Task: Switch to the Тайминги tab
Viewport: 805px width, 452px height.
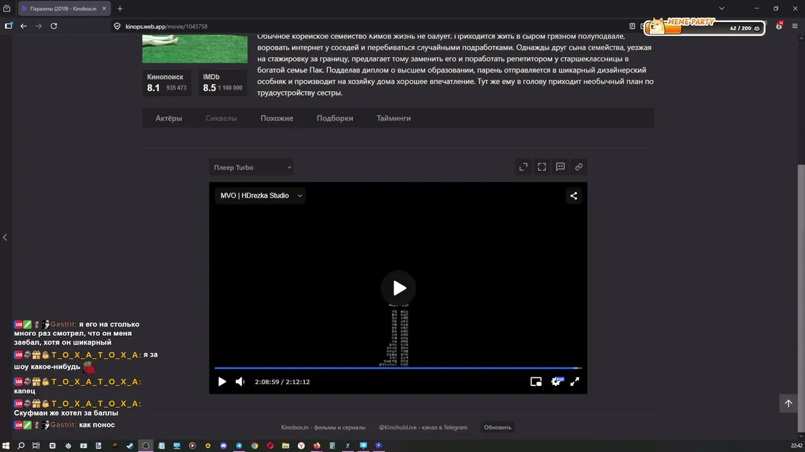Action: tap(394, 118)
